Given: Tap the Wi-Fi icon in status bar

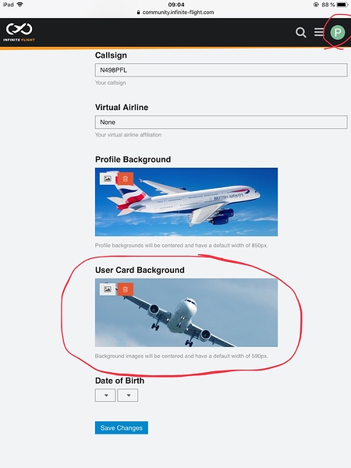Looking at the screenshot, I should click(20, 5).
